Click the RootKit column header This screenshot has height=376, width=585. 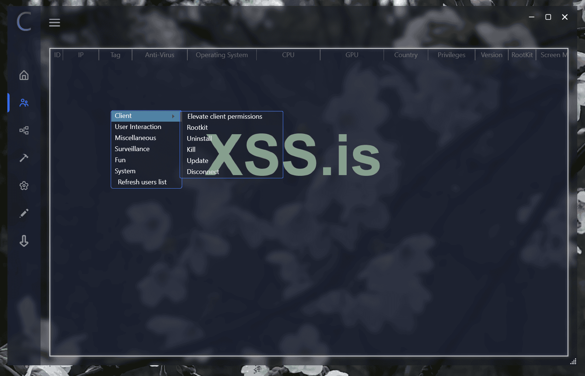coord(522,55)
